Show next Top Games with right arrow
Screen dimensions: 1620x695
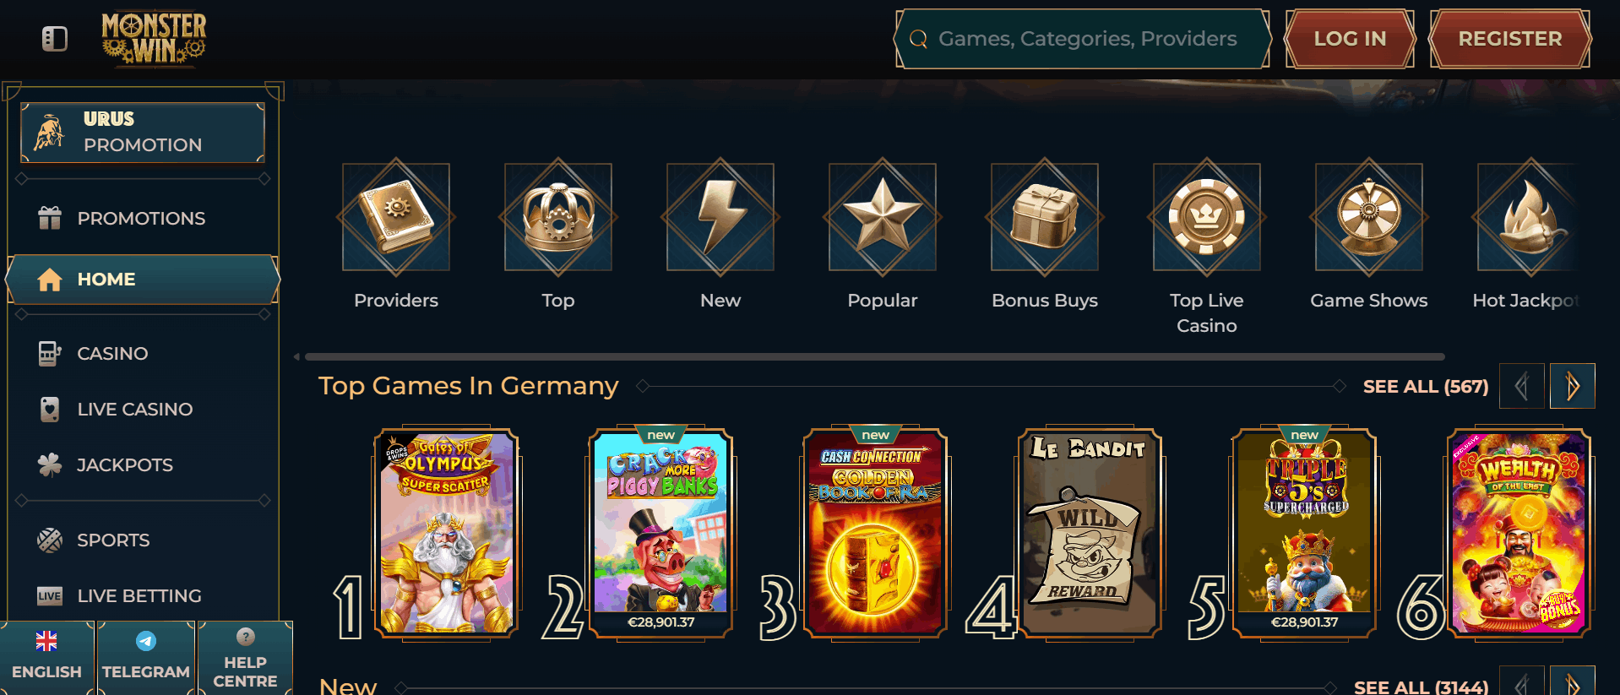point(1573,386)
